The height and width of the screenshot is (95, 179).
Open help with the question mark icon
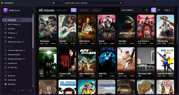tap(26, 91)
